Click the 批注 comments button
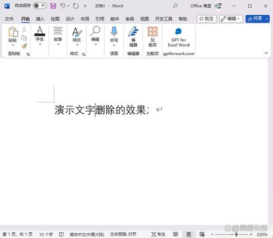This screenshot has height=238, width=273. click(x=207, y=19)
